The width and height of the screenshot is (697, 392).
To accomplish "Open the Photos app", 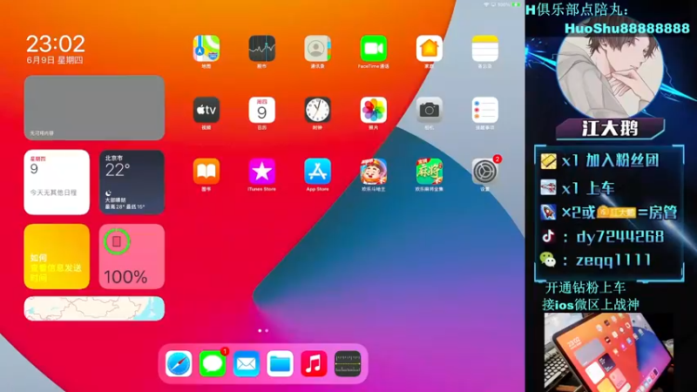I will (374, 110).
